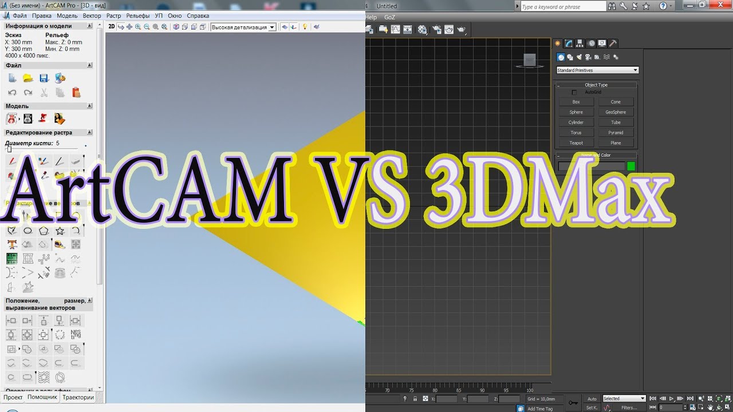
Task: Select the isometric cube view icon in ArtCAM
Action: pos(176,27)
